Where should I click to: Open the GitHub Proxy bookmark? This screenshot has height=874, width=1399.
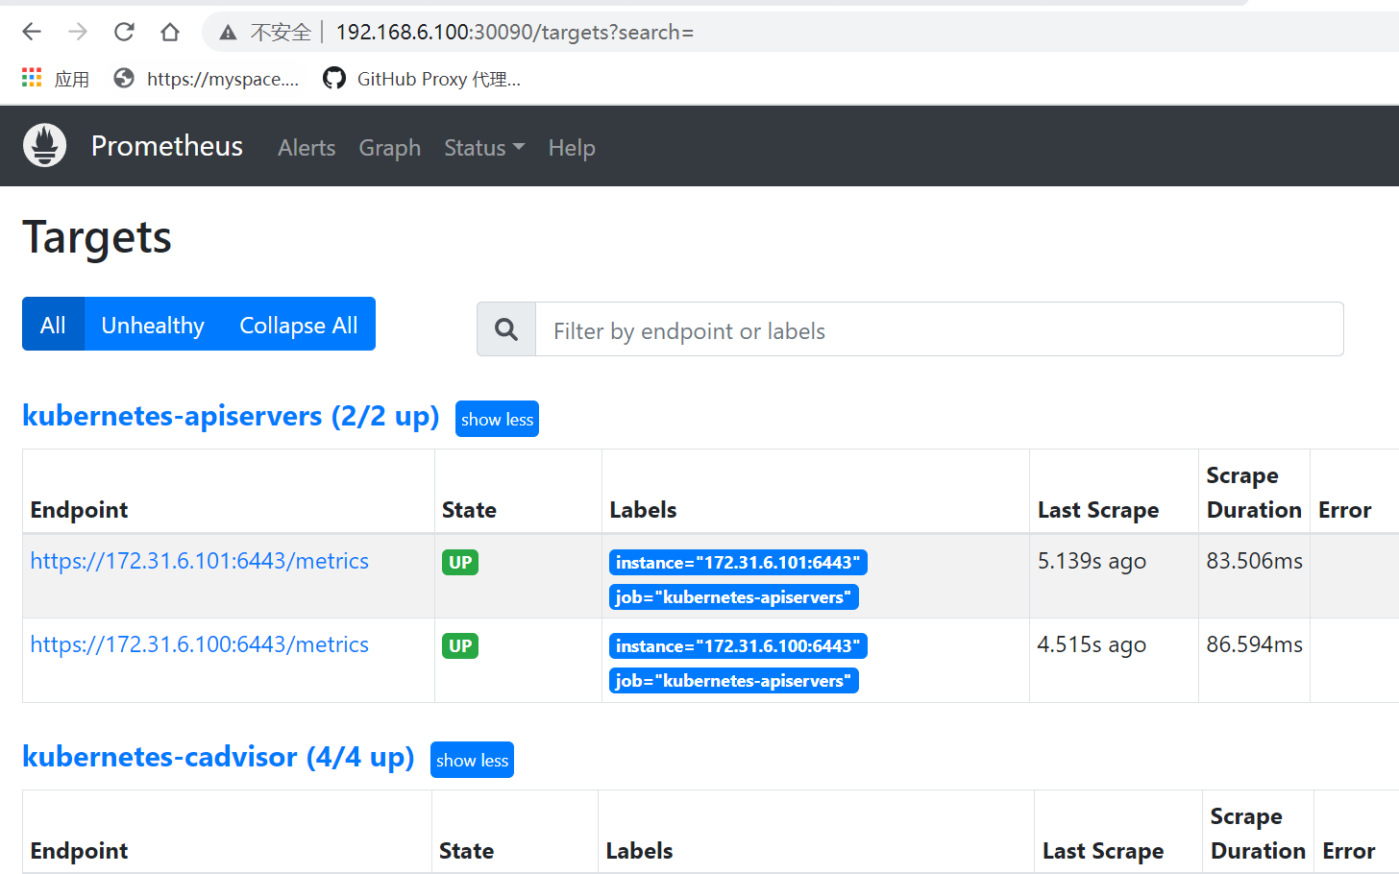pos(422,79)
